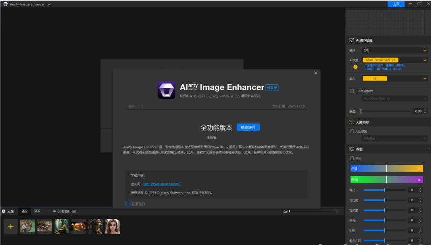Image resolution: width=431 pixels, height=245 pixels.
Task: Click the 0.00 strength value field
Action: tap(418, 111)
